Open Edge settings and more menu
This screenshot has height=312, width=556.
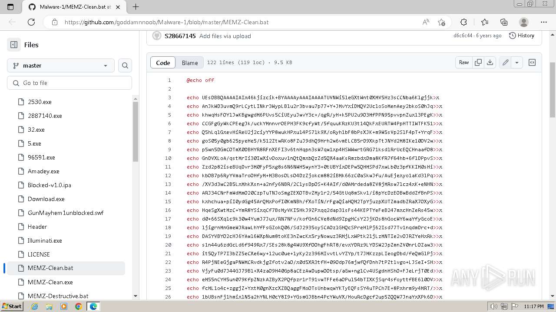pyautogui.click(x=544, y=22)
